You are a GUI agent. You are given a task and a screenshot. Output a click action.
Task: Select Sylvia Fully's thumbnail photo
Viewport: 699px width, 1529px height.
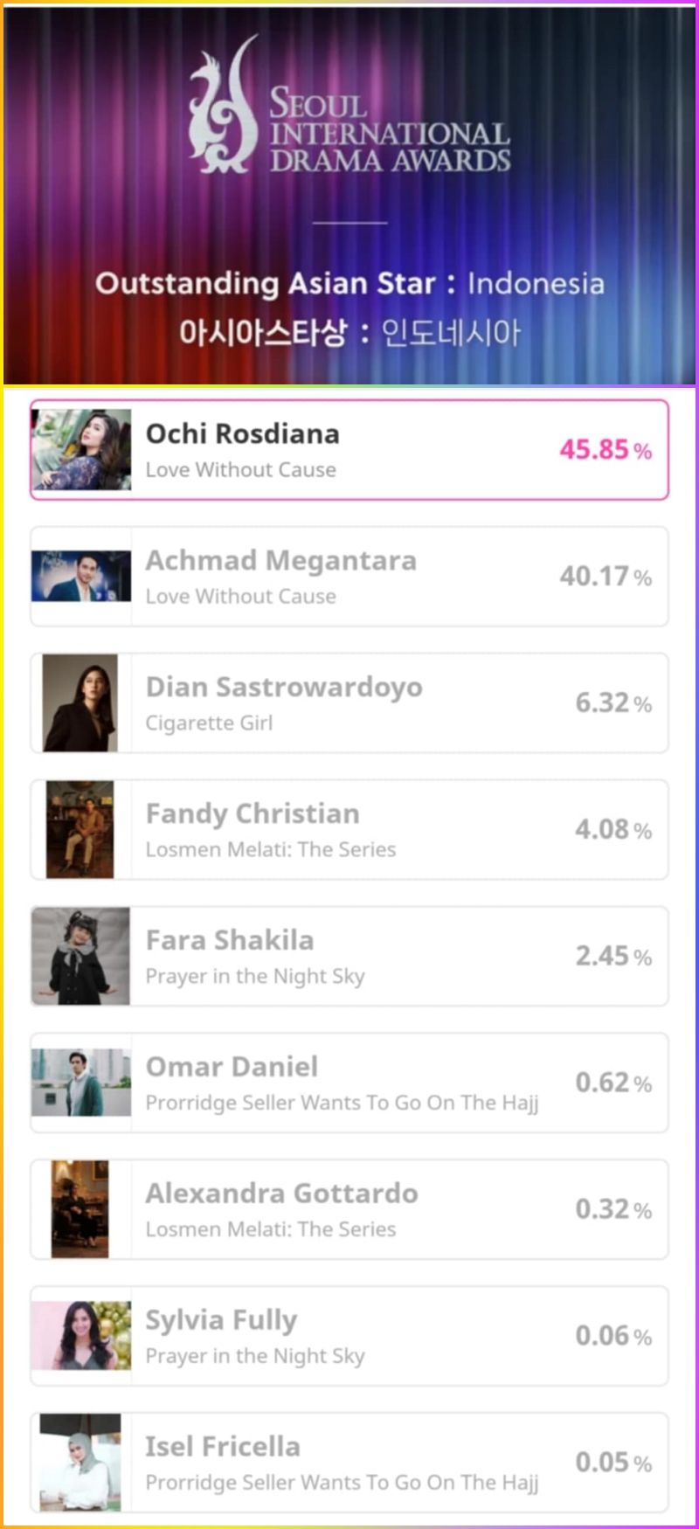(81, 1335)
